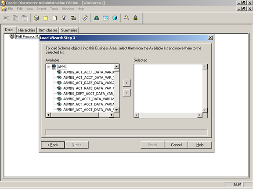
Task: Click Selected list scroll down arrow
Action: 205,110
